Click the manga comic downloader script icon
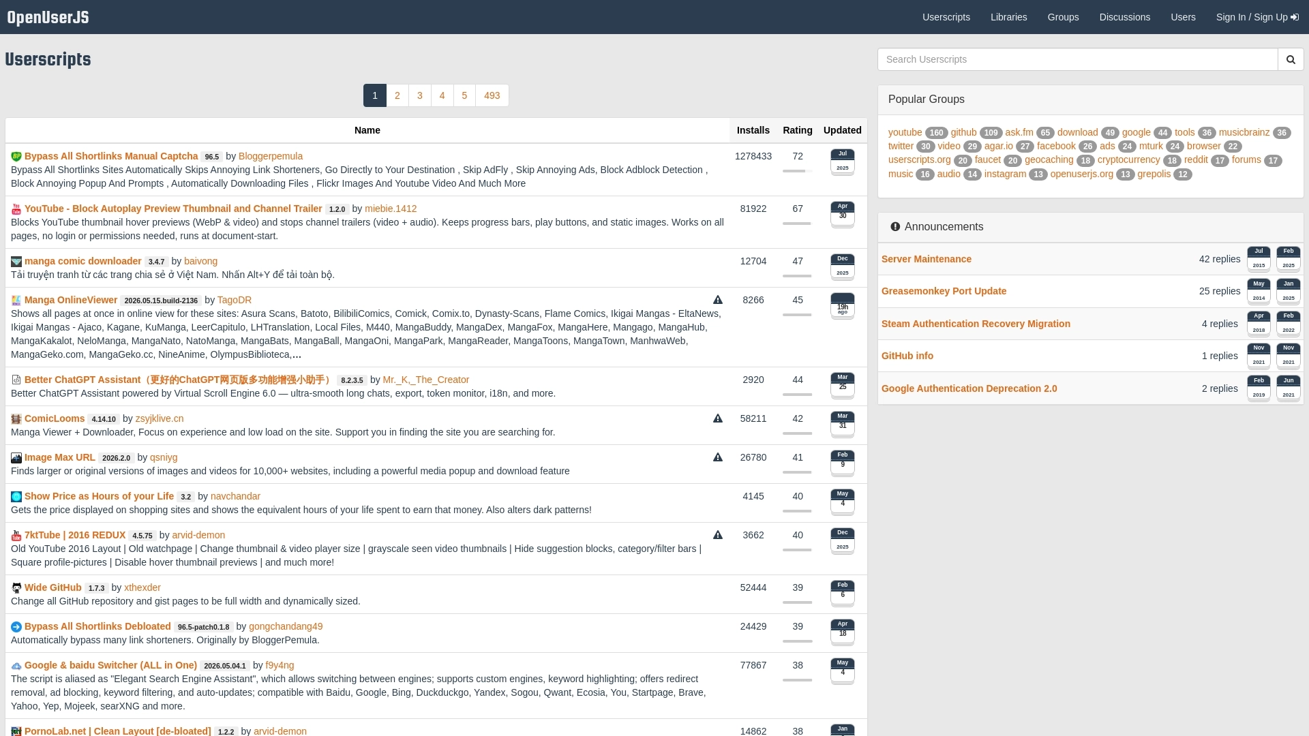The image size is (1309, 736). 16,262
